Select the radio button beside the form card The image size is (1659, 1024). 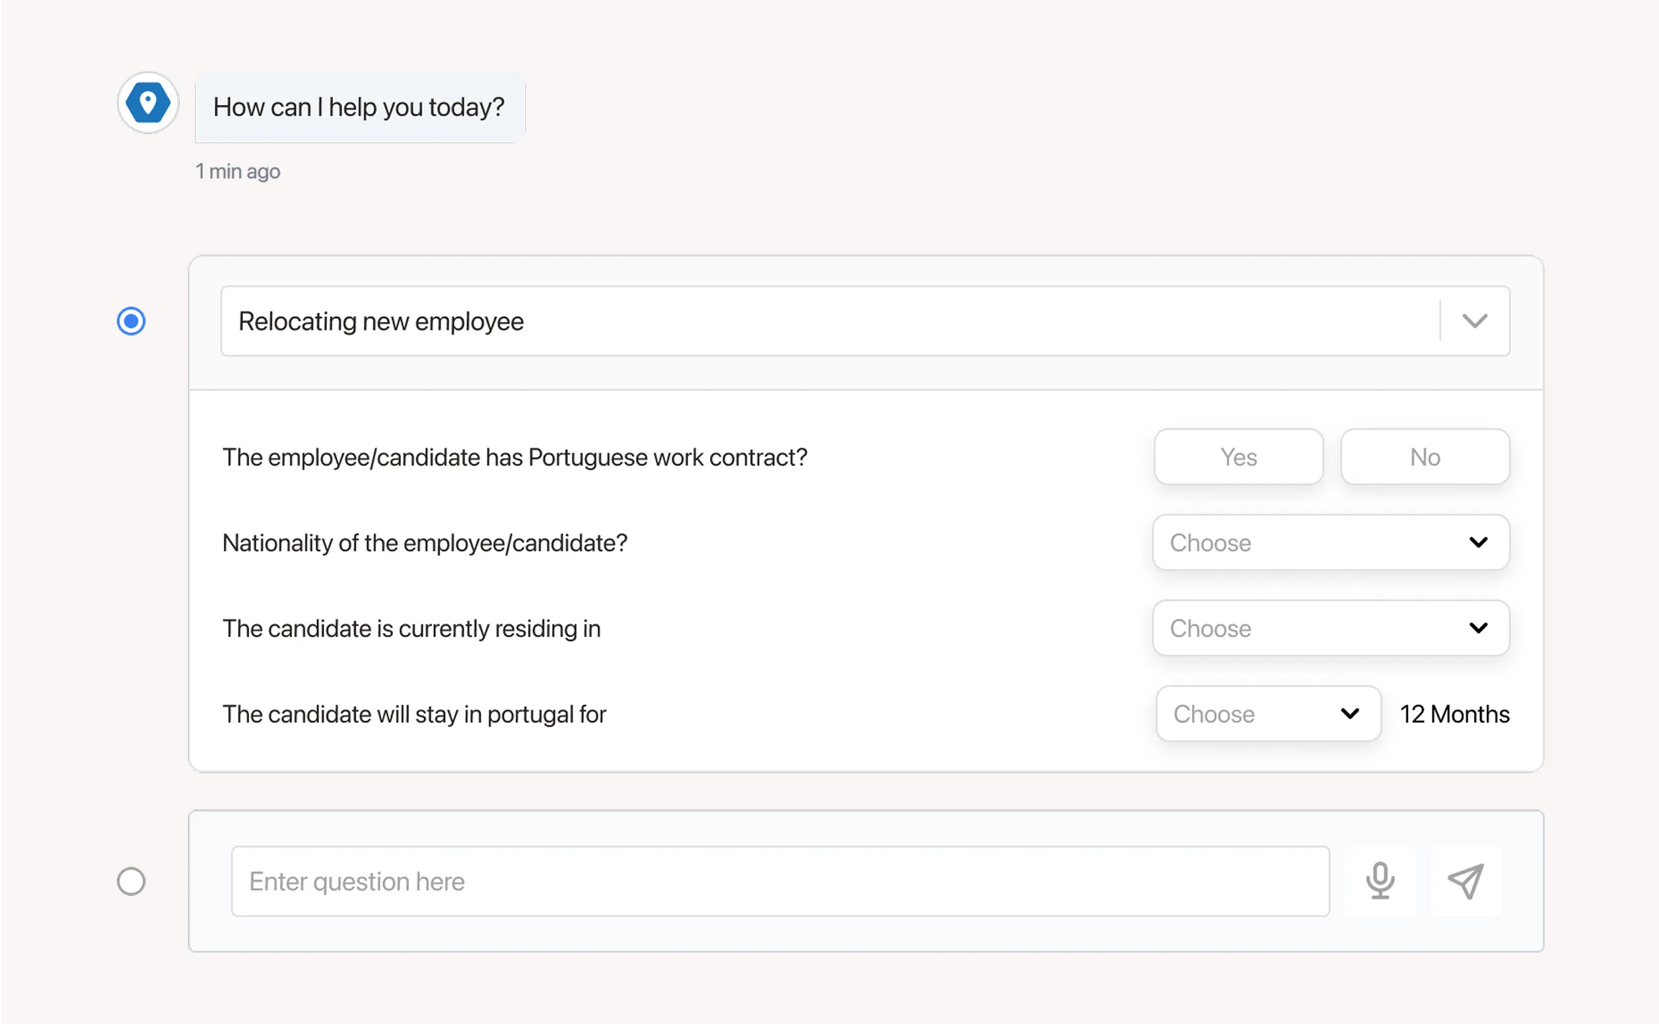tap(131, 321)
